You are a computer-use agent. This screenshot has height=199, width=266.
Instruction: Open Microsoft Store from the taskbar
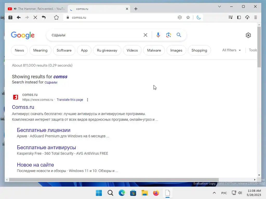[x=133, y=193]
